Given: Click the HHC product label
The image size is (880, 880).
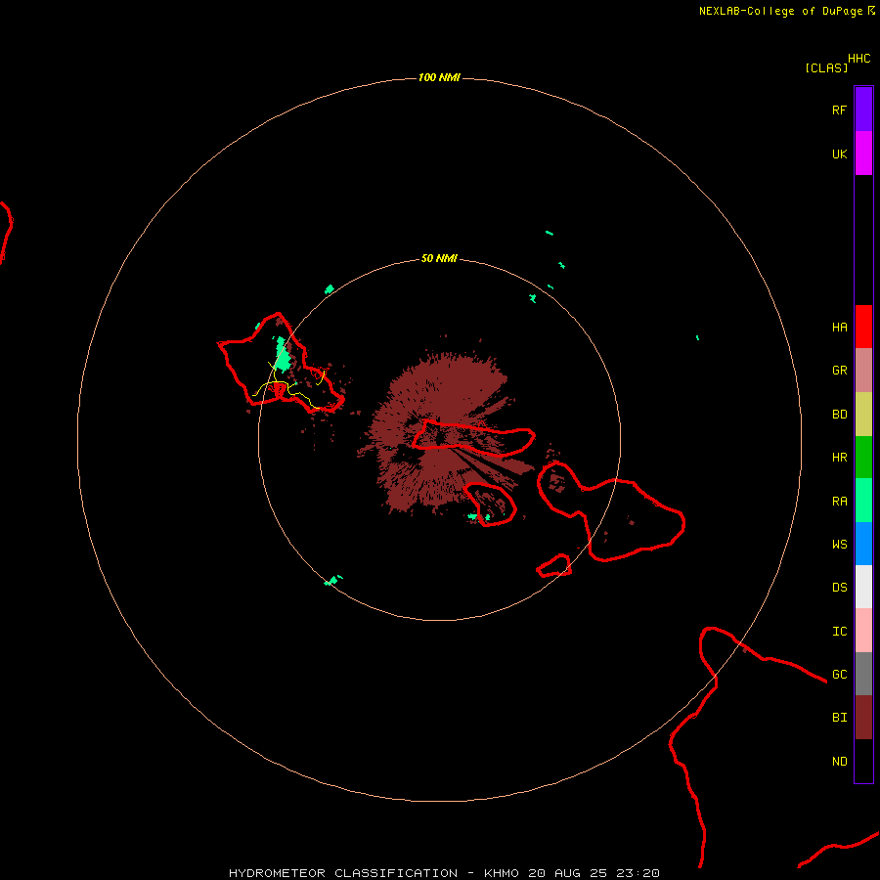Looking at the screenshot, I should pyautogui.click(x=858, y=59).
